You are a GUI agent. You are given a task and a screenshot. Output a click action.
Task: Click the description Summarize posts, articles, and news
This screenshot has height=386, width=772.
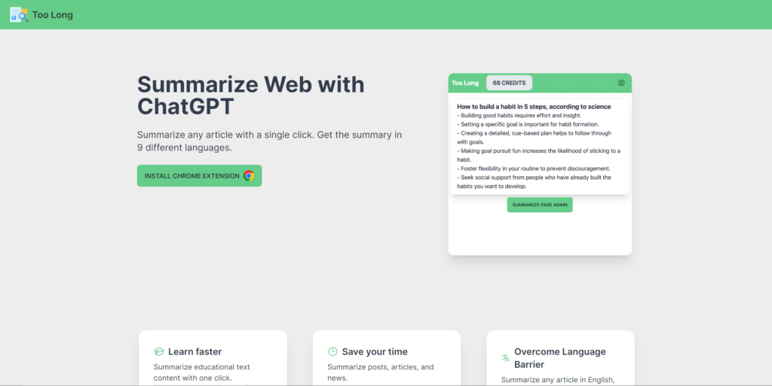point(380,372)
